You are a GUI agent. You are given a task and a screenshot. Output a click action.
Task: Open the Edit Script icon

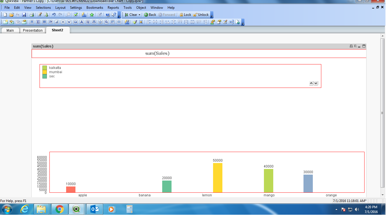40,15
